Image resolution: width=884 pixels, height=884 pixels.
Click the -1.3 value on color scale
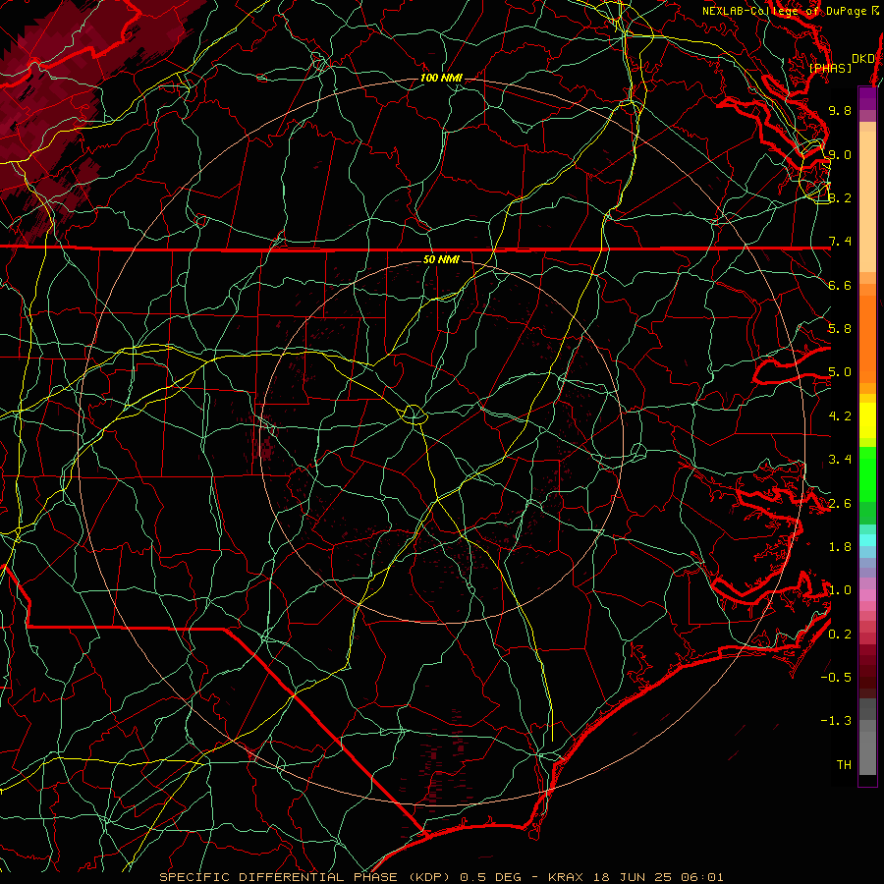[836, 721]
